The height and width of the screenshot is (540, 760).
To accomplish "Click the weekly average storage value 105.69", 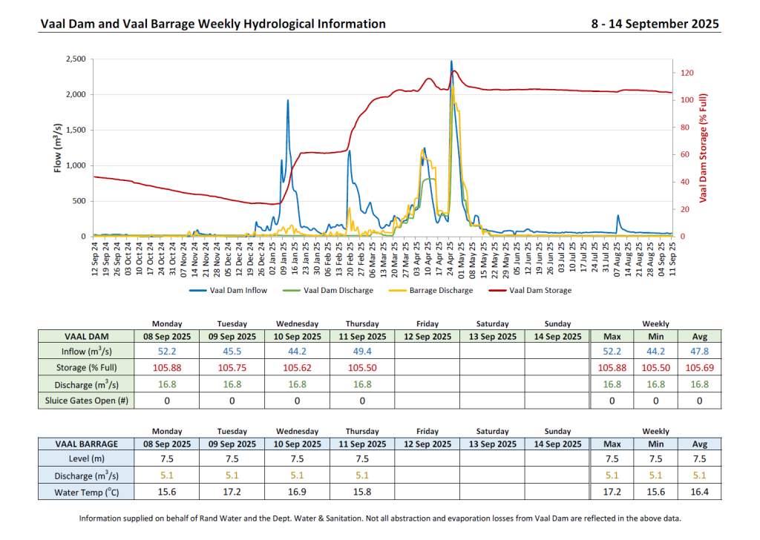I will click(699, 368).
